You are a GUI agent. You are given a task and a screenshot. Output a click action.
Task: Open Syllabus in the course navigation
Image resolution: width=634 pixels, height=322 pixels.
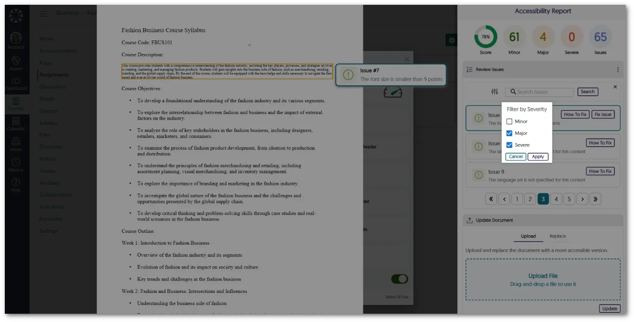coord(48,122)
